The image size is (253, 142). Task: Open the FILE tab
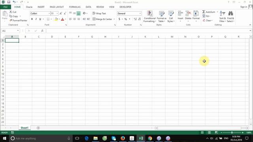6,7
